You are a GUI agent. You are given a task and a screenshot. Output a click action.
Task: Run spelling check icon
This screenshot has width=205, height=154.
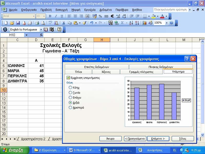50,23
